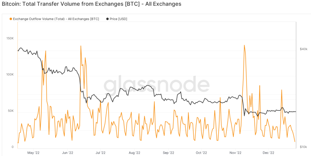Viewport: 311px width, 156px height.
Task: Select the May '22 x-axis label
Action: tap(34, 153)
